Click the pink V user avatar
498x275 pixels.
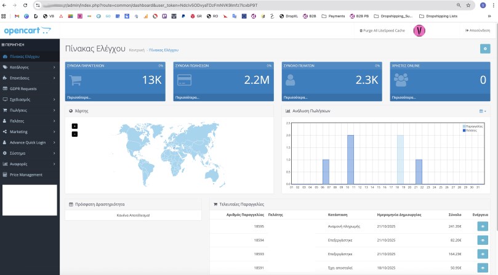click(419, 30)
